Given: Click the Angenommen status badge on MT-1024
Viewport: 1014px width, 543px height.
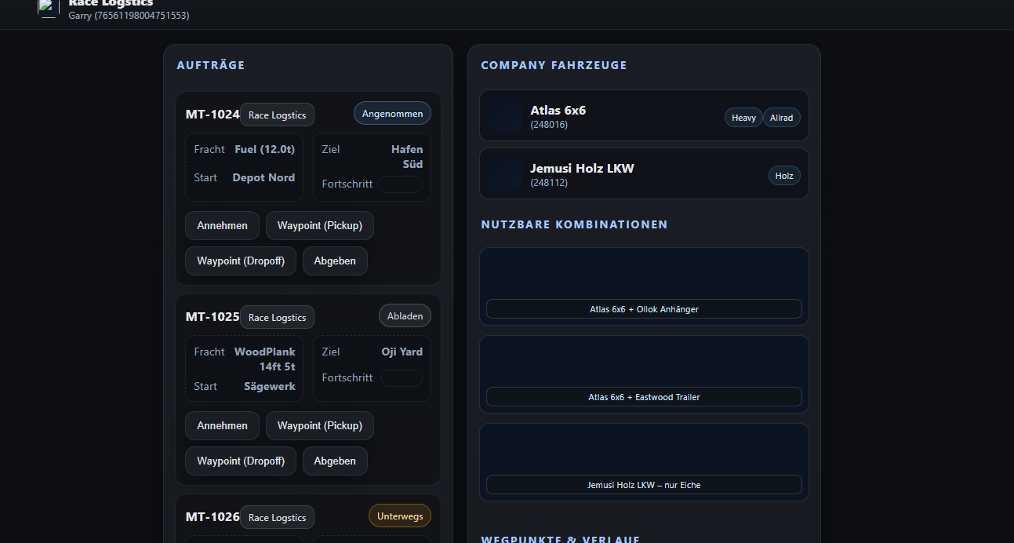Looking at the screenshot, I should coord(392,114).
